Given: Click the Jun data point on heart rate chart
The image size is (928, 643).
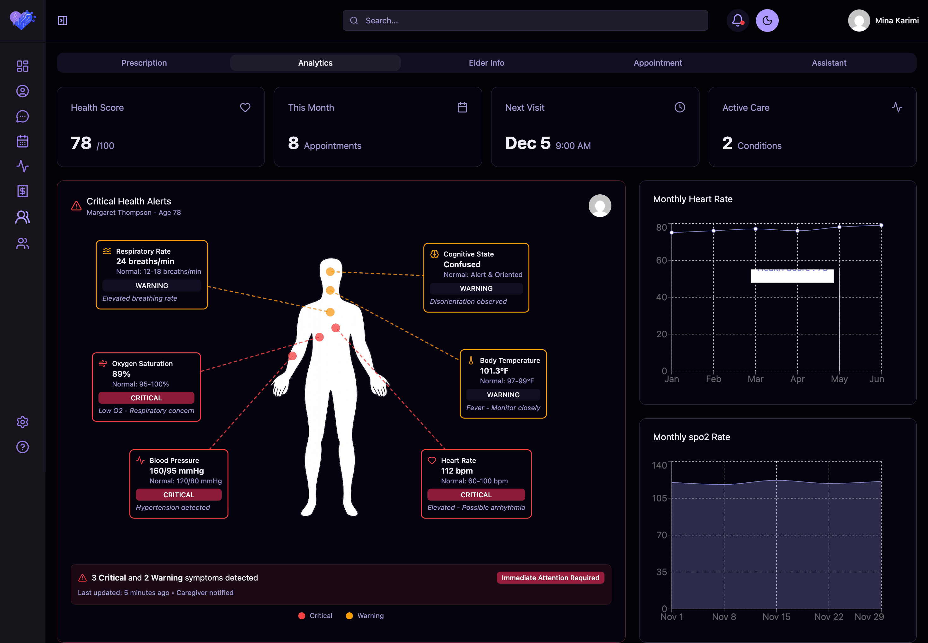Looking at the screenshot, I should (881, 225).
